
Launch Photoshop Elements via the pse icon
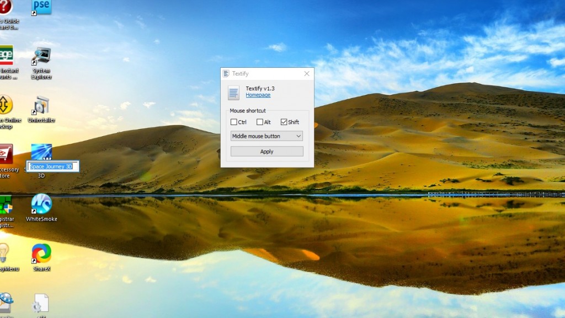pos(41,8)
